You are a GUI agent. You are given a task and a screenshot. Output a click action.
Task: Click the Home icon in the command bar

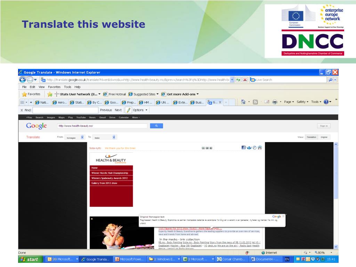(243, 102)
